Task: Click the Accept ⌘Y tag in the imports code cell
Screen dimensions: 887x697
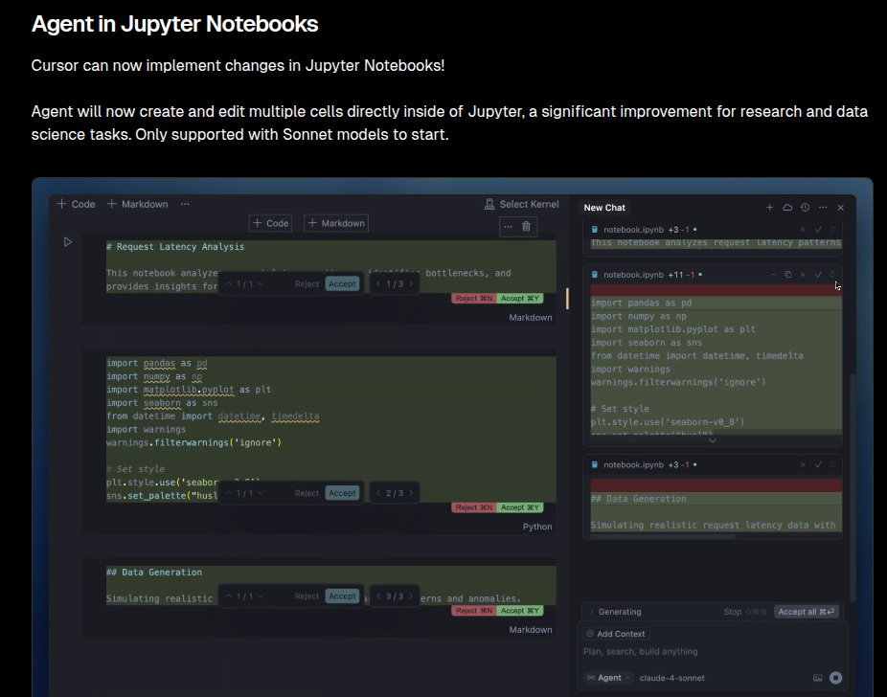Action: [x=520, y=507]
